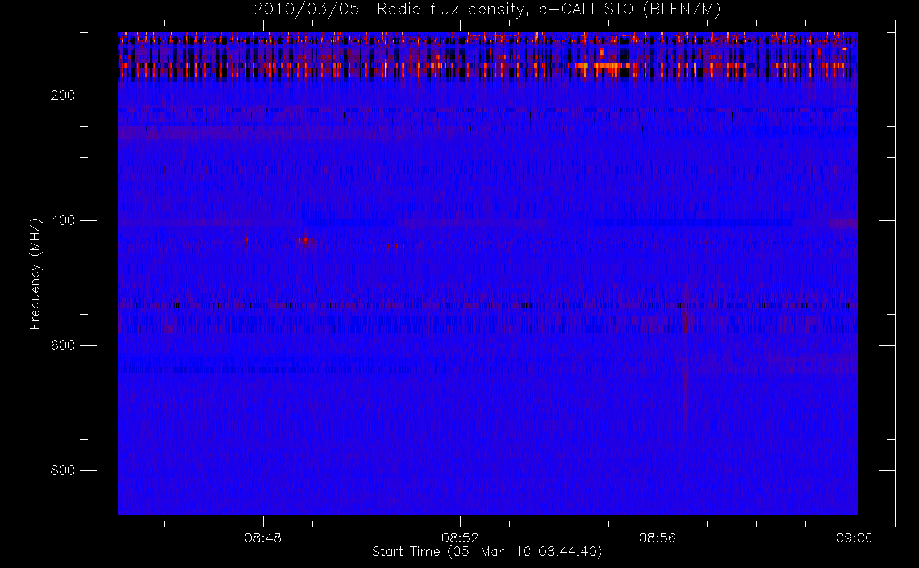Click the 08:48 time tick label
The height and width of the screenshot is (568, 919).
(263, 538)
